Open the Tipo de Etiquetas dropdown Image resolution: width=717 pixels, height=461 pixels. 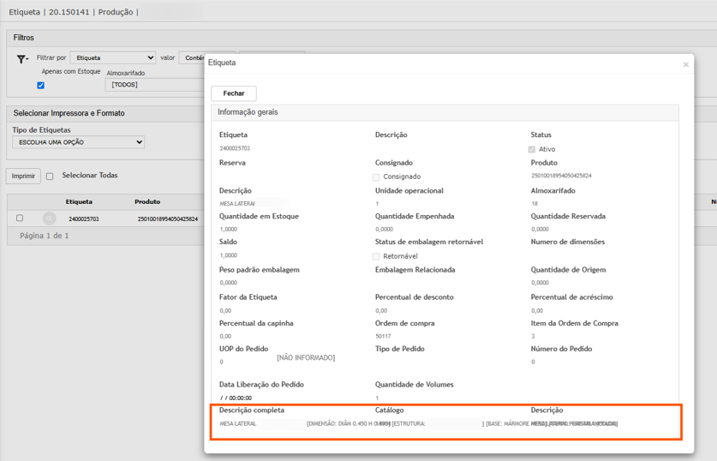[79, 142]
